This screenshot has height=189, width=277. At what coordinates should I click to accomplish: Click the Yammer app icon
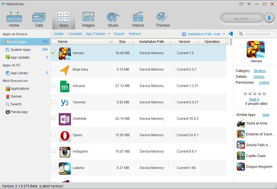tap(65, 103)
